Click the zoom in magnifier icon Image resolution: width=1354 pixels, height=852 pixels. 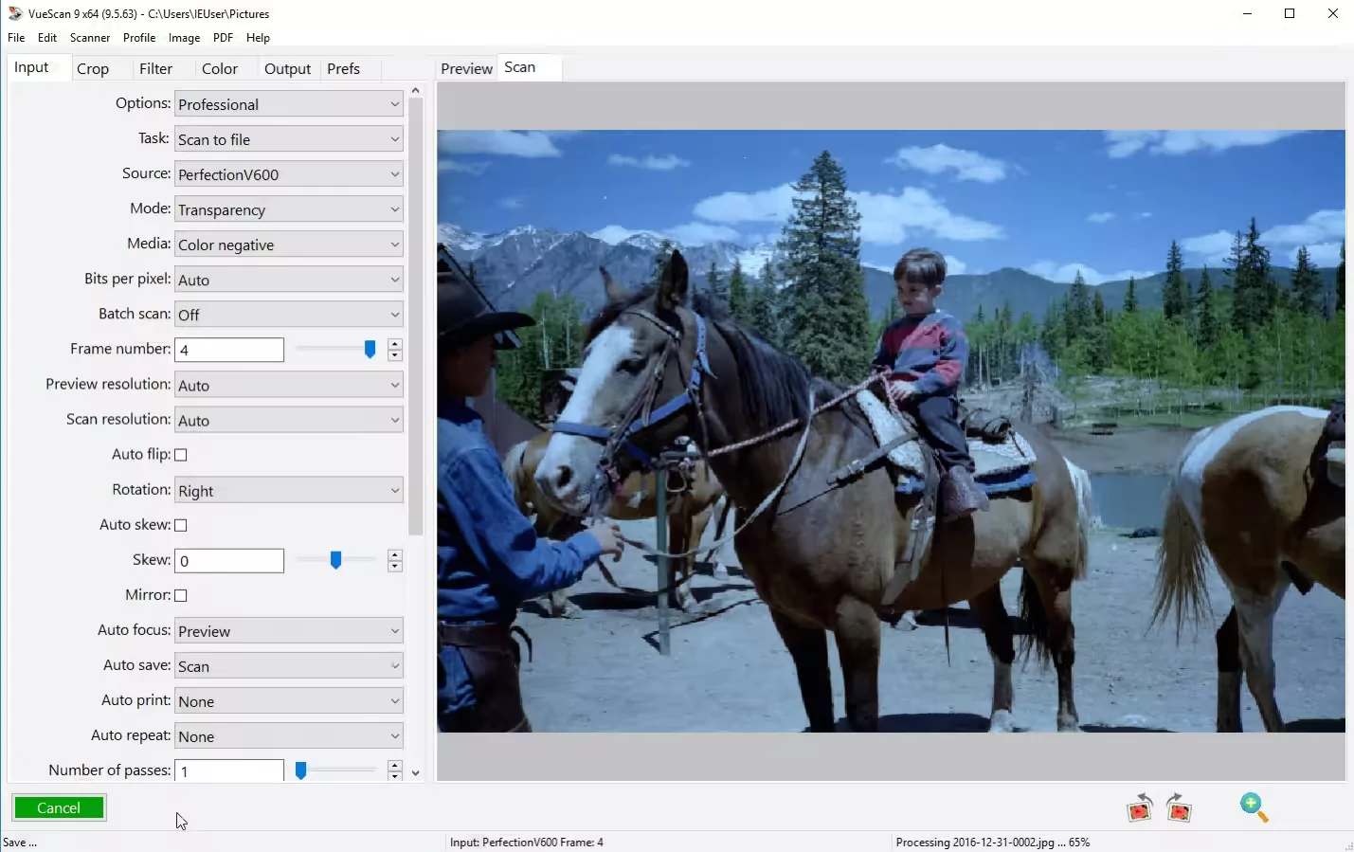point(1253,807)
